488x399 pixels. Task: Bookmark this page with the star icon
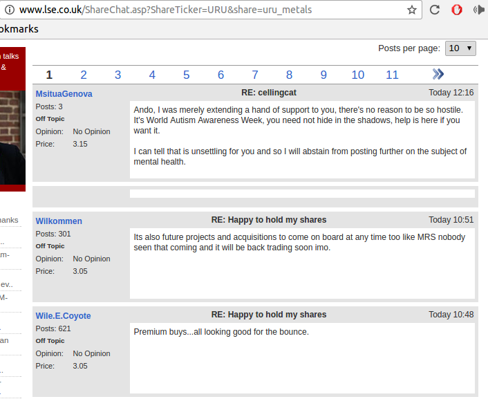412,10
